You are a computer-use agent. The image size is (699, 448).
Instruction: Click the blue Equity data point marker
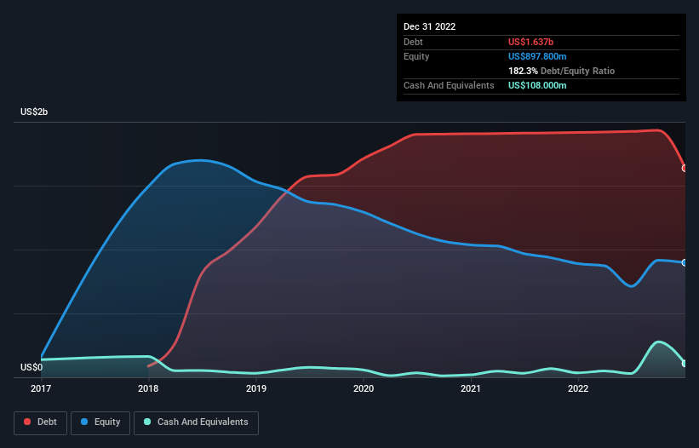coord(685,262)
